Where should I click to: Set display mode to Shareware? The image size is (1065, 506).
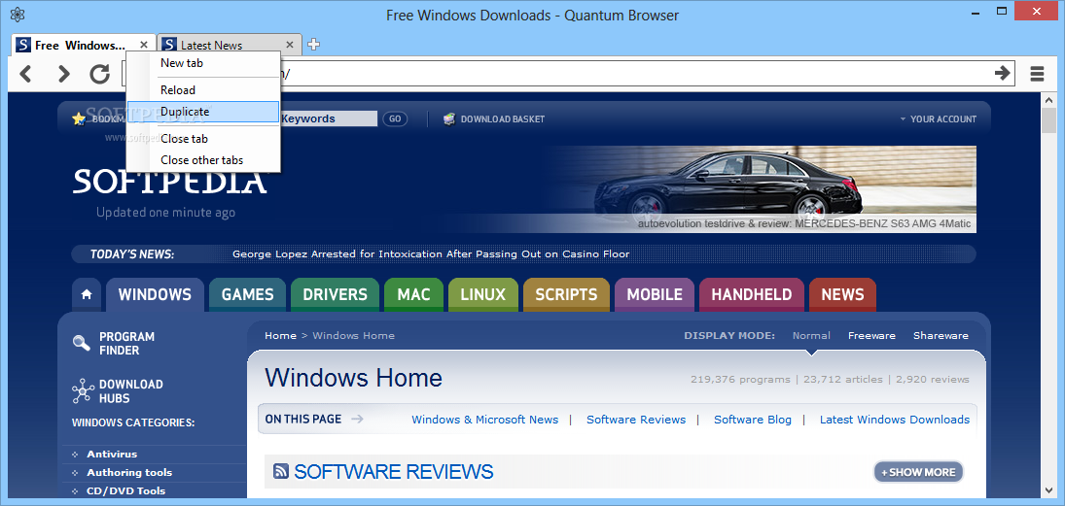click(x=941, y=336)
